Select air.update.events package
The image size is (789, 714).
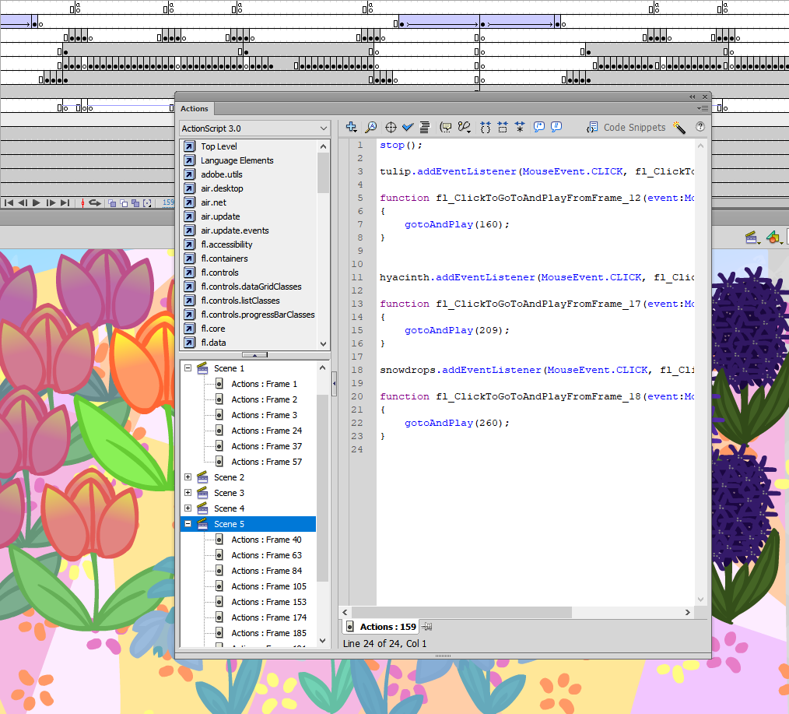click(235, 230)
